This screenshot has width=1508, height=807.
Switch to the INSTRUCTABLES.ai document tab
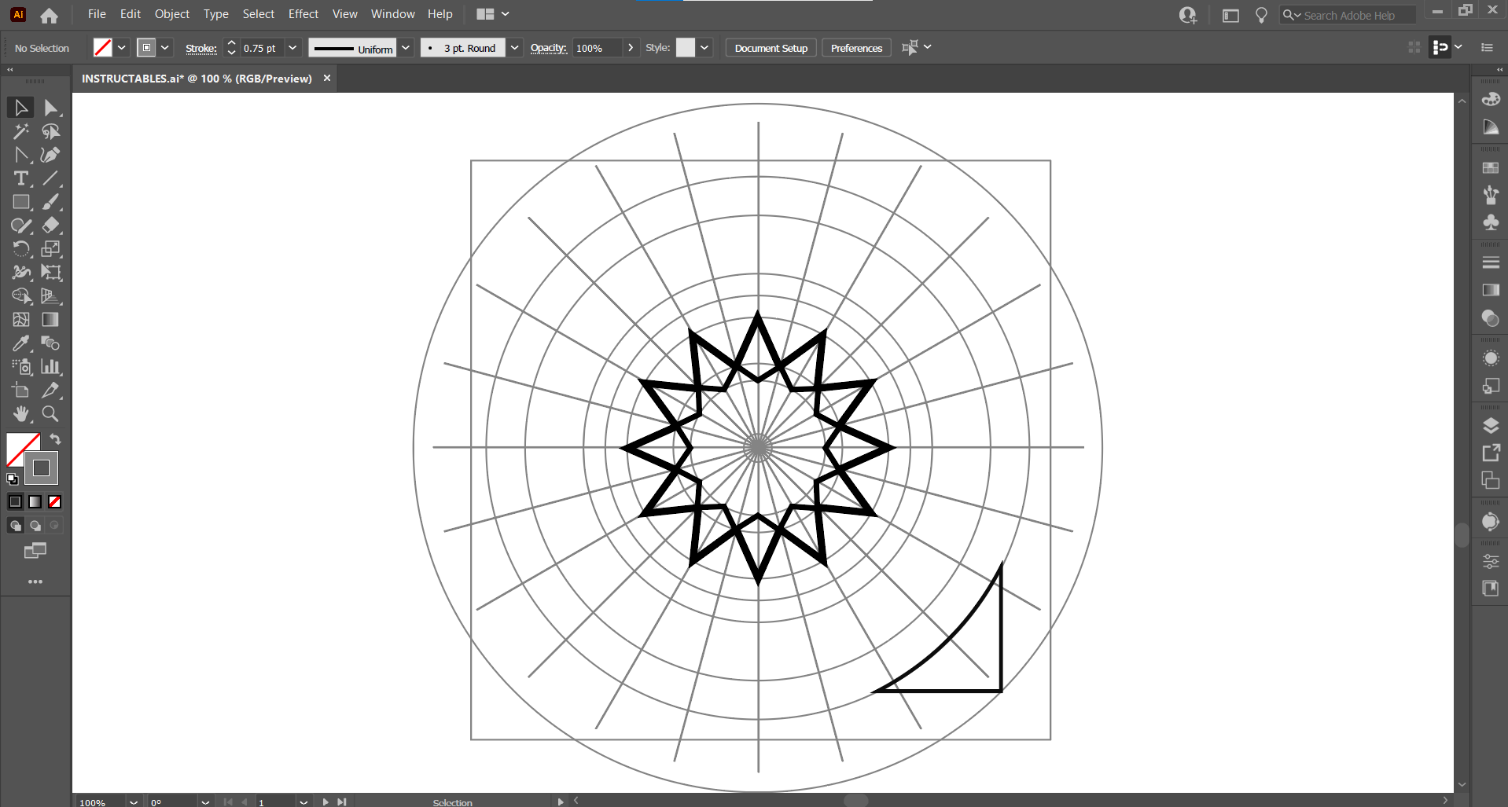point(197,78)
